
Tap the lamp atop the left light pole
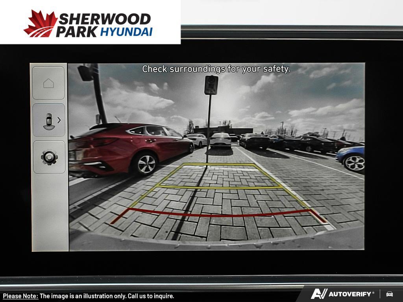pos(85,73)
